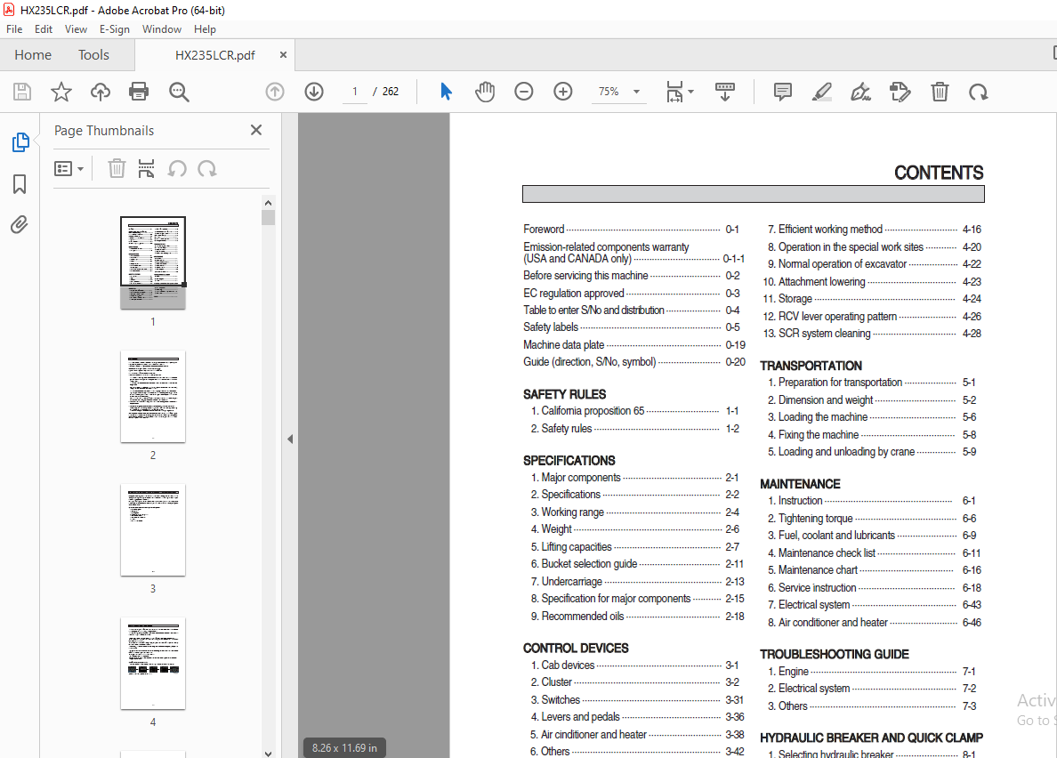This screenshot has width=1057, height=758.
Task: Click the 'Safety labels' contents entry
Action: [632, 327]
